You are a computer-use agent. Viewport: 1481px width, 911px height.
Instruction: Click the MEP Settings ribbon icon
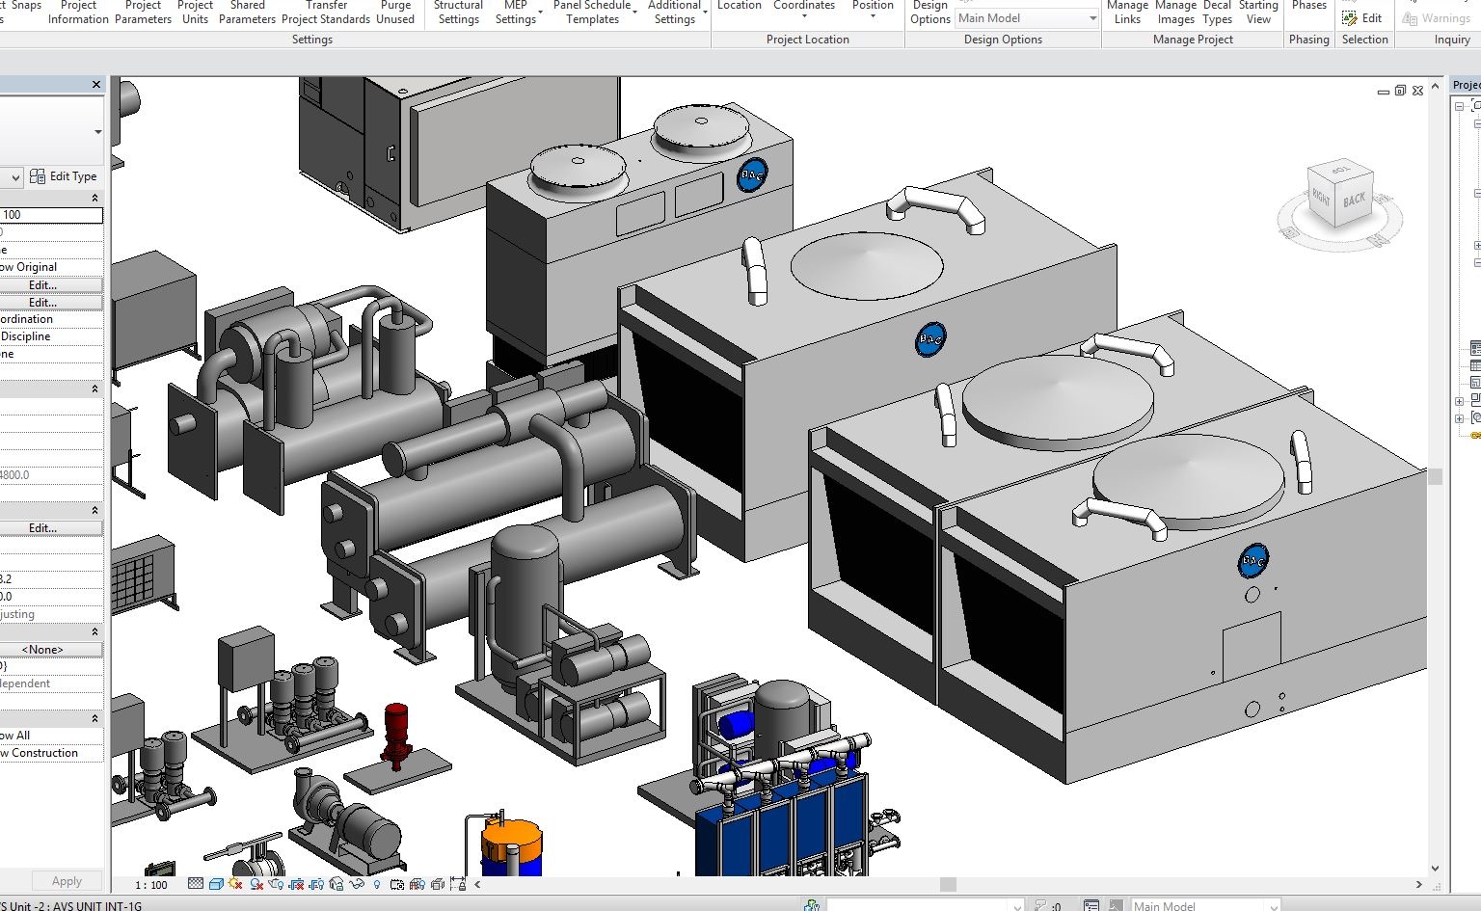[x=515, y=12]
